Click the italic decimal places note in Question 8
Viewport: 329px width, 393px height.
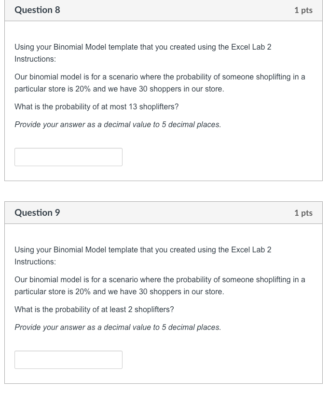coord(118,124)
